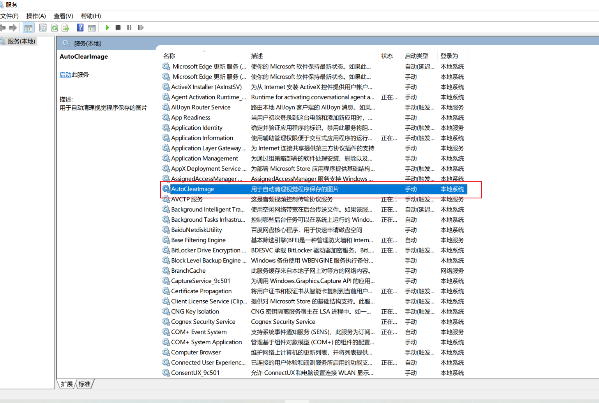
Task: Click 自动(延迟... startup type of first Edge service
Action: [x=420, y=67]
